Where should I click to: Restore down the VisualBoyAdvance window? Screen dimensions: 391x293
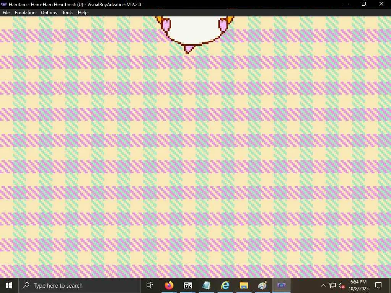(x=364, y=4)
